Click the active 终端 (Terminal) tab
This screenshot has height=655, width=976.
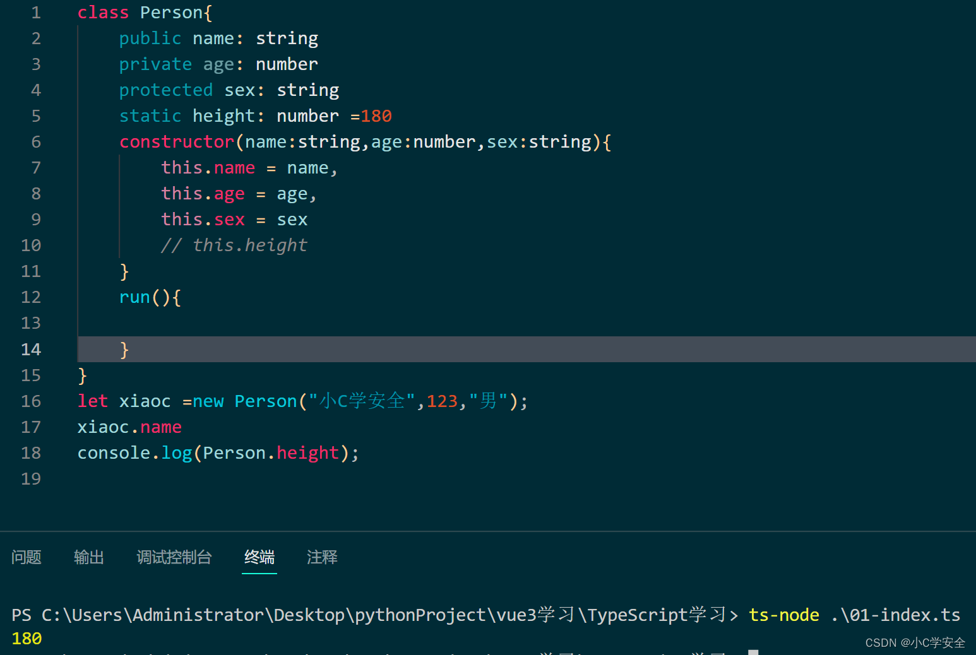click(259, 558)
